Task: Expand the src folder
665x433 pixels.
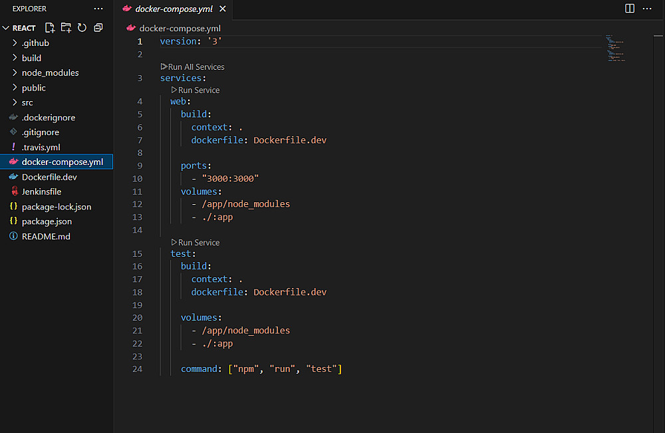Action: click(27, 102)
